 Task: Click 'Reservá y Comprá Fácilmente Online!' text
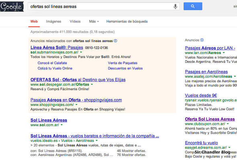pos(60,89)
